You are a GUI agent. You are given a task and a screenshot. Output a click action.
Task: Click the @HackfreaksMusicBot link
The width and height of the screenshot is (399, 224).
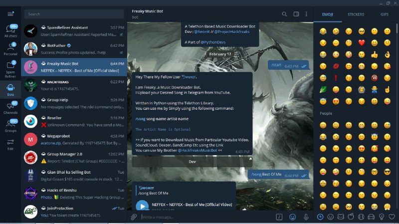pos(197,151)
